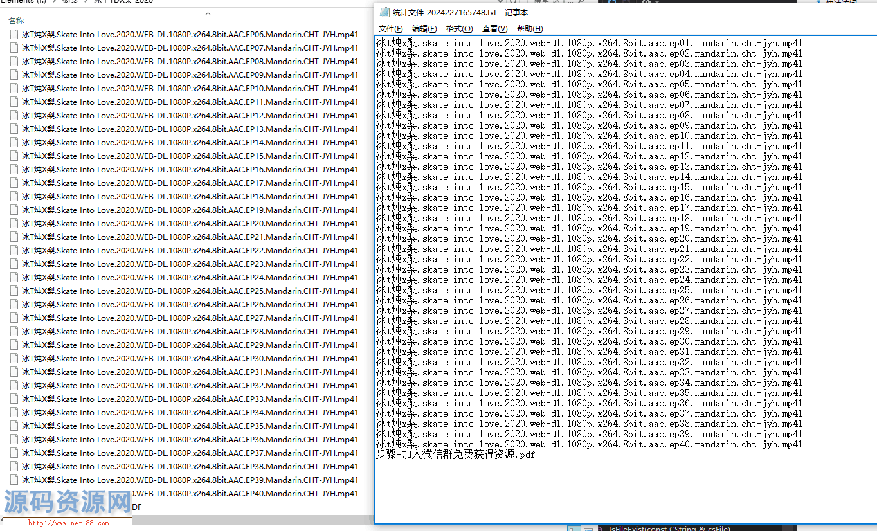Viewport: 877px width, 531px height.
Task: Click the file icon of the EP10 video in Explorer
Action: tap(14, 88)
